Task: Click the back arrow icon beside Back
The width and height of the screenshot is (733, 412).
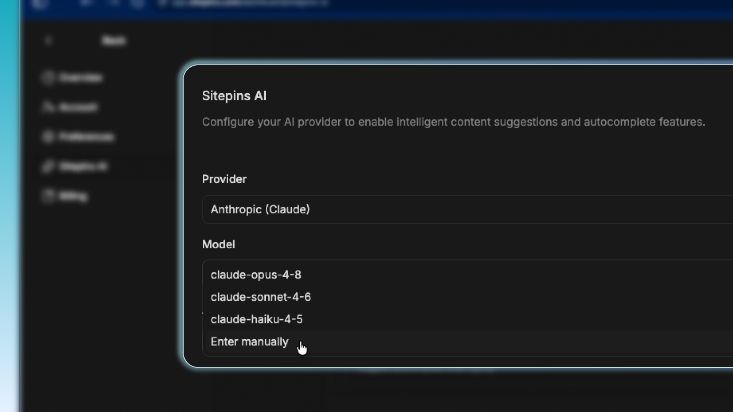Action: pyautogui.click(x=48, y=40)
